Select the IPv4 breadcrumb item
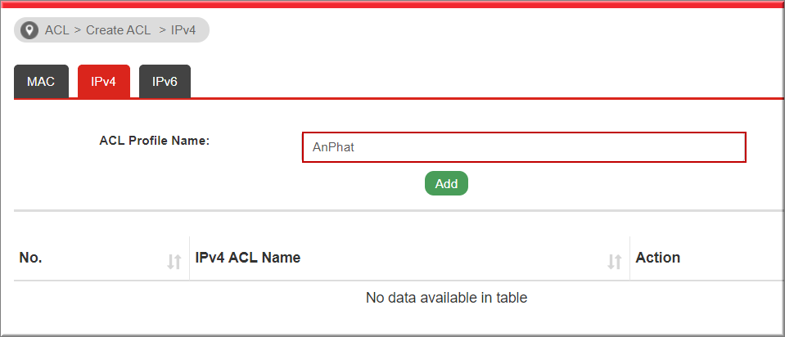 [x=183, y=30]
